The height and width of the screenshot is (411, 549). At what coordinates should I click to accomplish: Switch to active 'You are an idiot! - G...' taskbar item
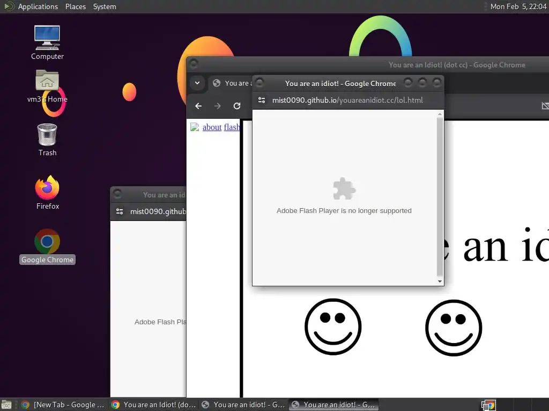click(x=333, y=405)
